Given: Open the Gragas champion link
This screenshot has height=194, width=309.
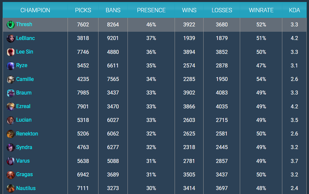Looking at the screenshot, I should [25, 175].
